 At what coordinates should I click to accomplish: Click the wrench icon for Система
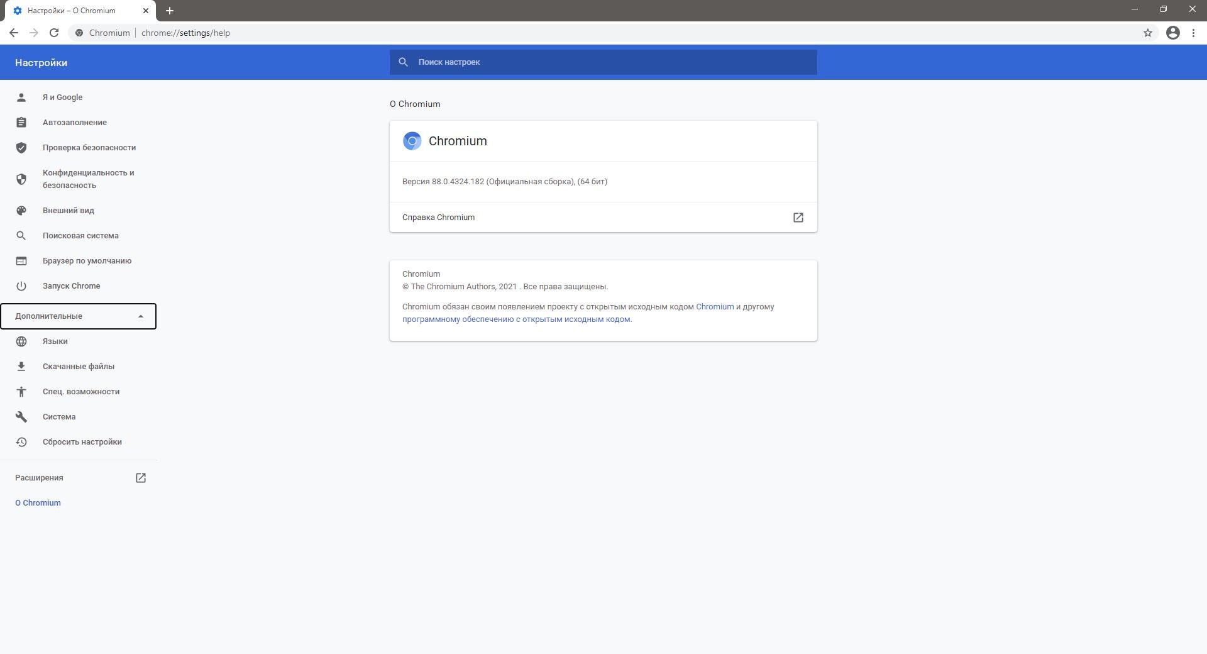pyautogui.click(x=21, y=416)
